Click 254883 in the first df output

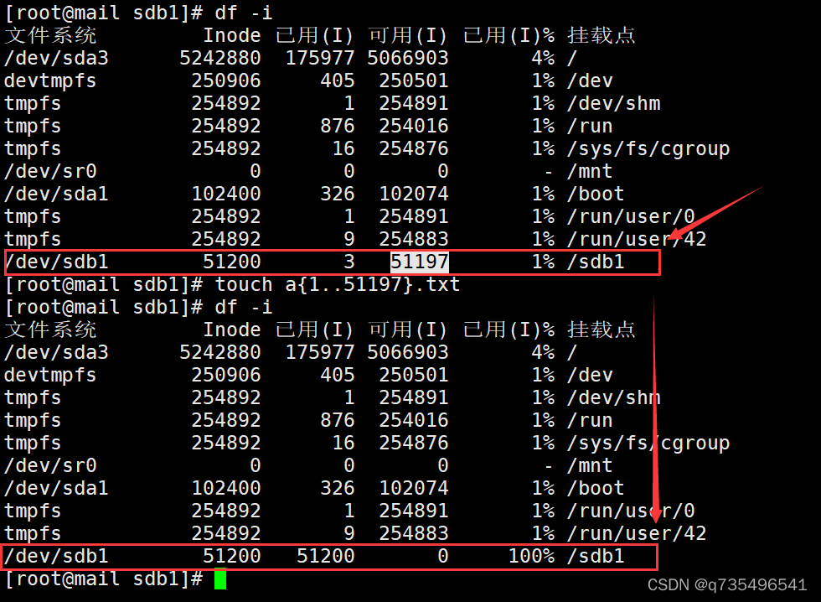pyautogui.click(x=414, y=239)
